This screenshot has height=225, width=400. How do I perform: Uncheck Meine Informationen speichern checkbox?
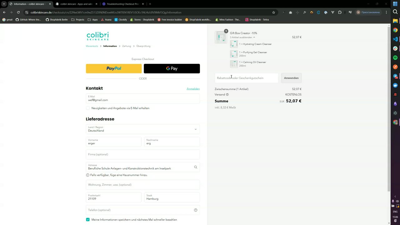88,220
